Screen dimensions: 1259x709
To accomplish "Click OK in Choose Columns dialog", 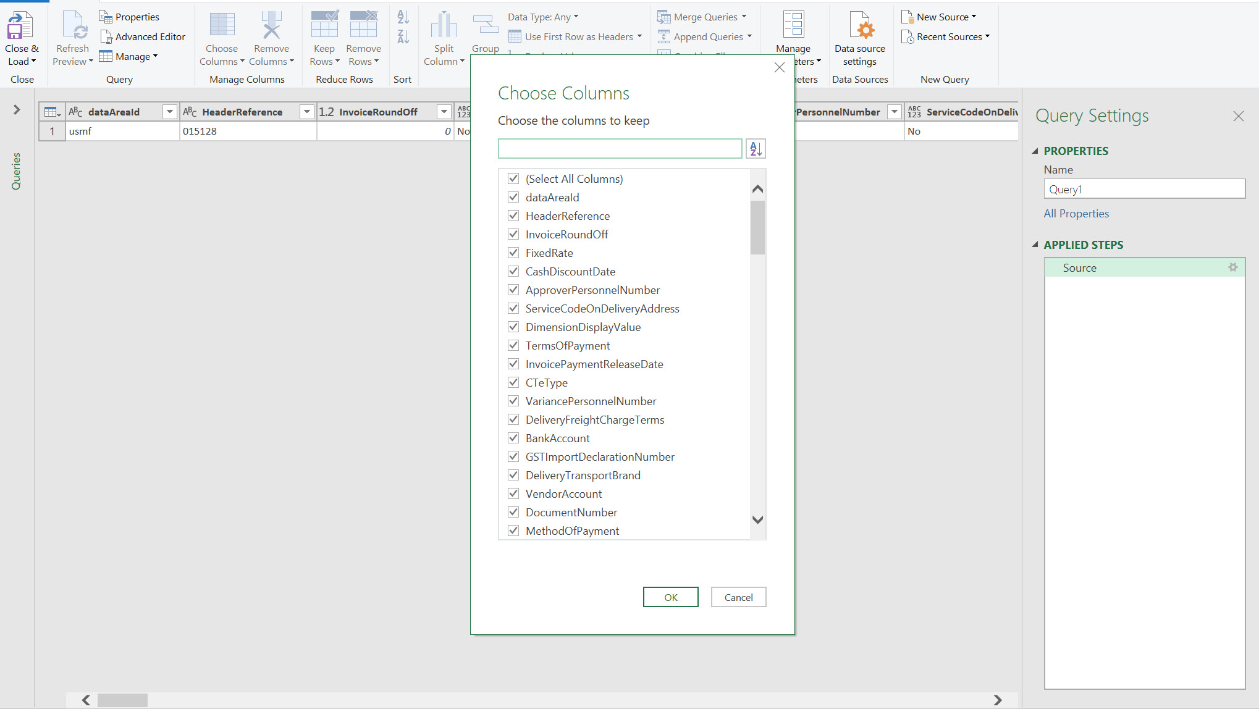I will pos(670,597).
